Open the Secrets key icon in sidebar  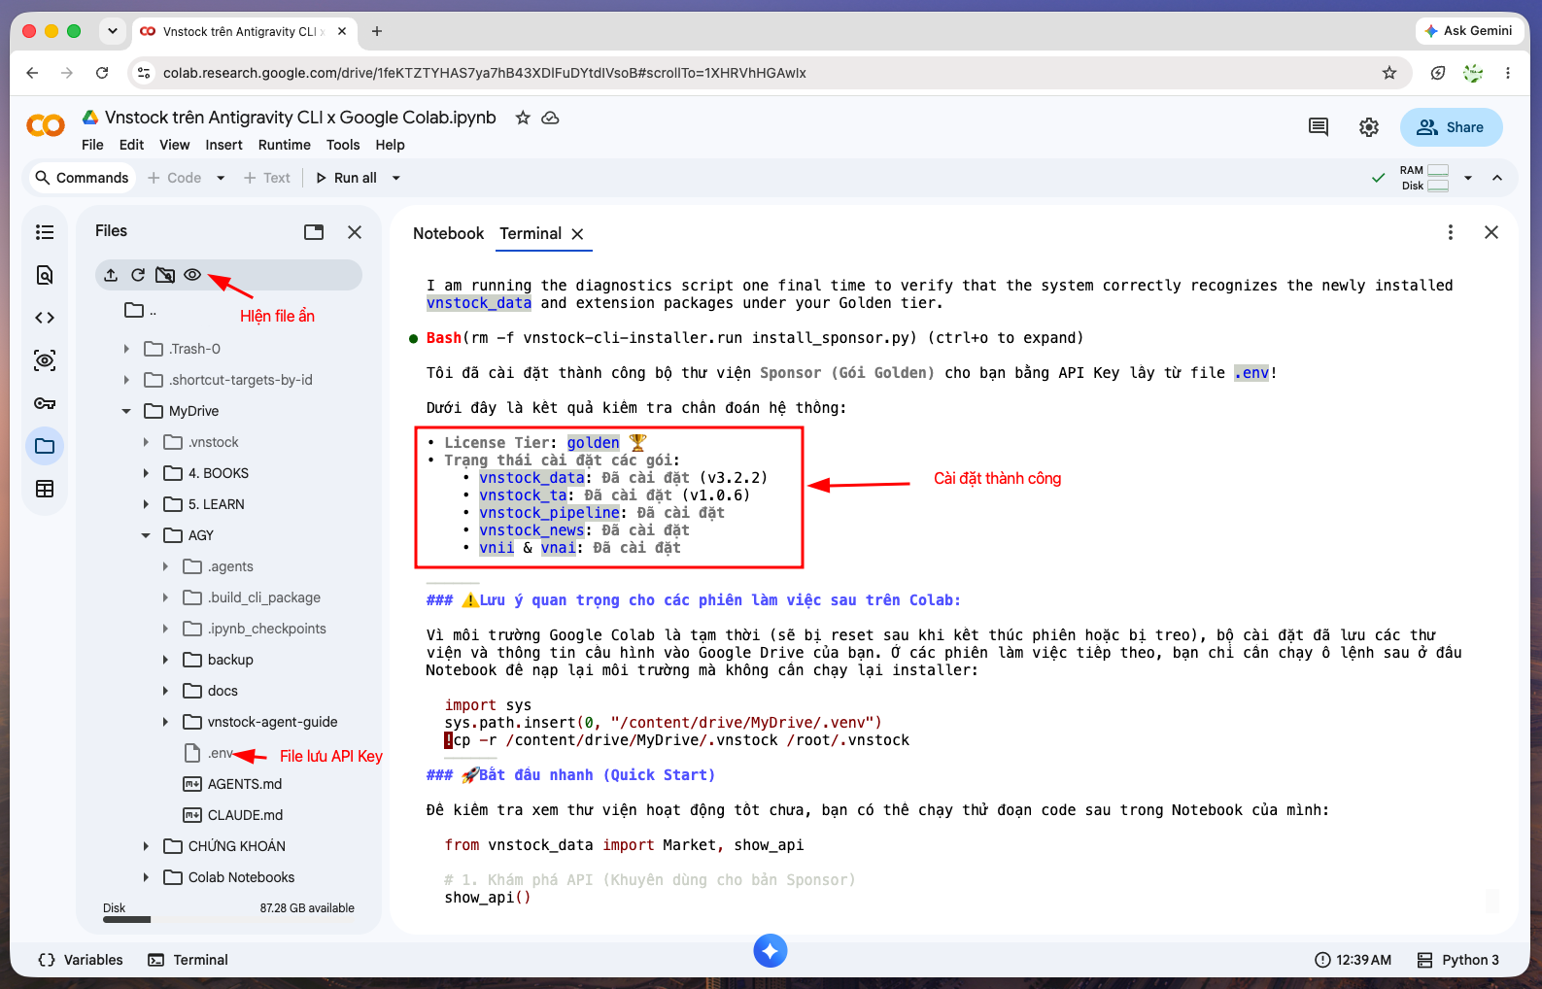click(x=45, y=403)
